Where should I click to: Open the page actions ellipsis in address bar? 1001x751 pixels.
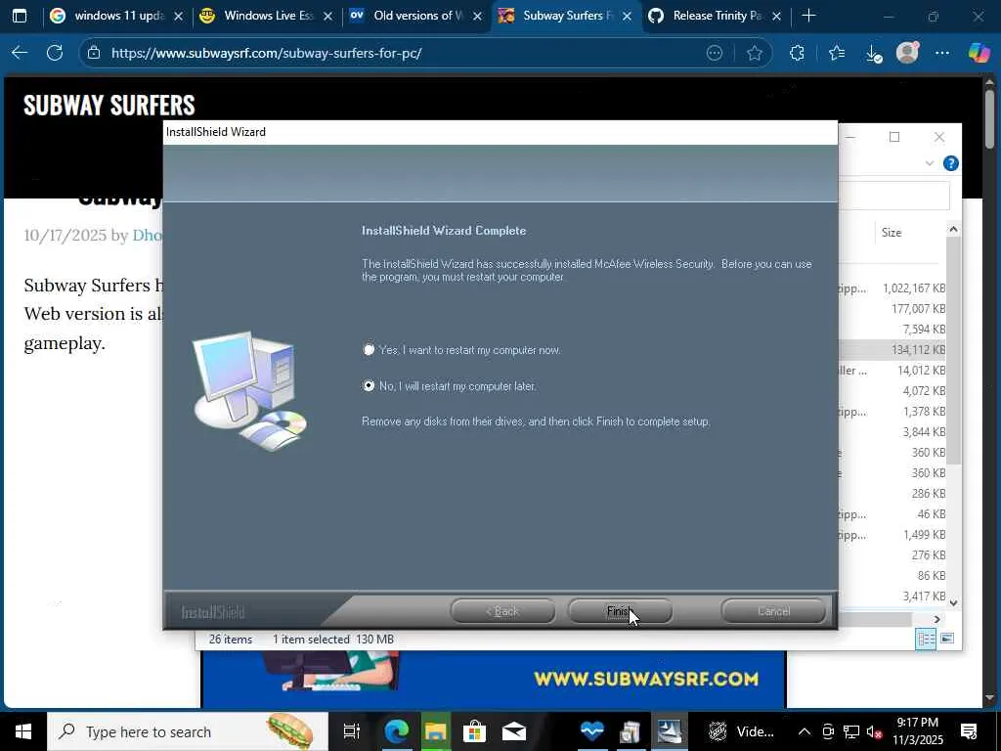(715, 53)
